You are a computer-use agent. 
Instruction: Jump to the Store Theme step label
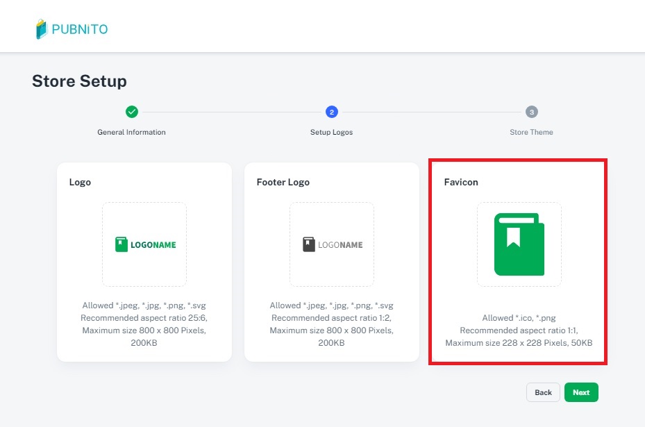coord(531,132)
